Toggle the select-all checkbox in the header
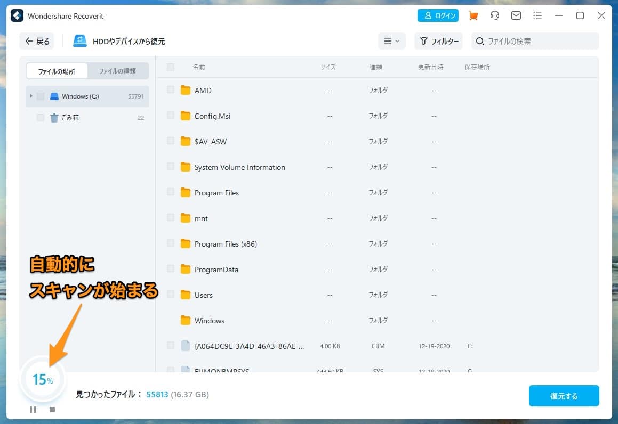 click(171, 67)
